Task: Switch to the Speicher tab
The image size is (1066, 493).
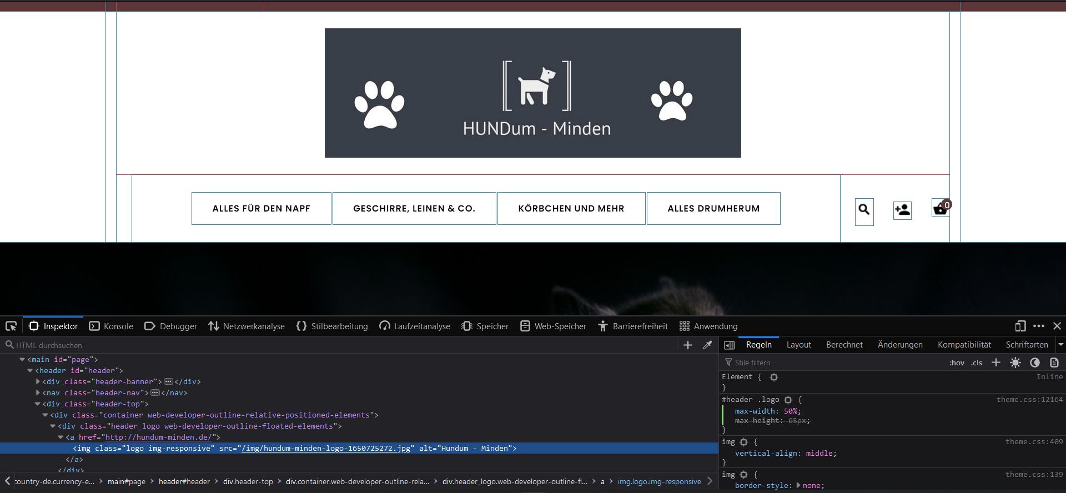Action: pos(485,326)
